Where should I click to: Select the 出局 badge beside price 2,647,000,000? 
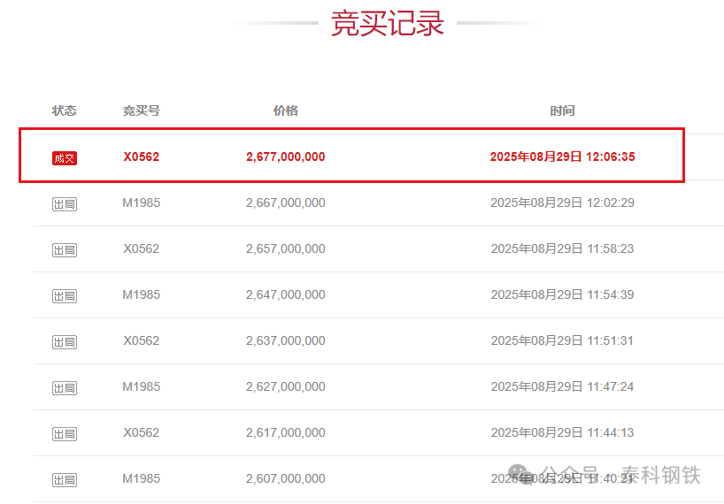click(65, 296)
